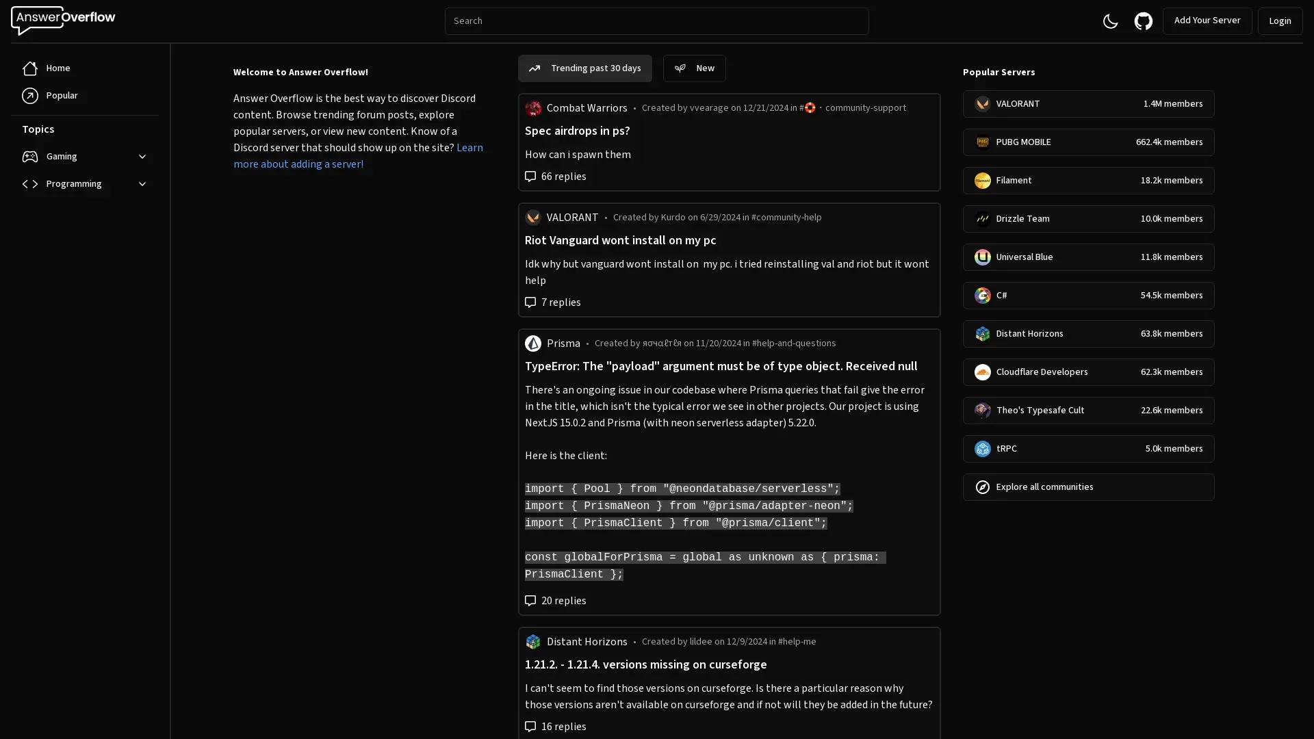Click the Prisma server icon on the post

click(x=533, y=343)
